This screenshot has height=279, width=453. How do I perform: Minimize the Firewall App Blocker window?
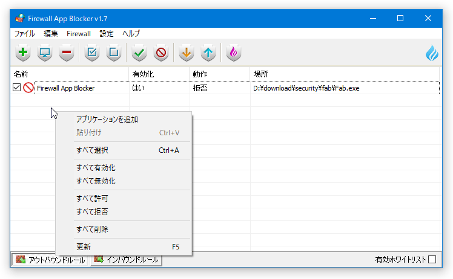[373, 19]
